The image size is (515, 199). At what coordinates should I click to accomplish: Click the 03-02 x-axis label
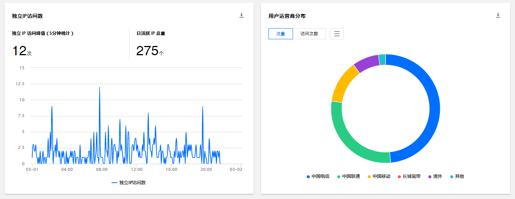(236, 169)
